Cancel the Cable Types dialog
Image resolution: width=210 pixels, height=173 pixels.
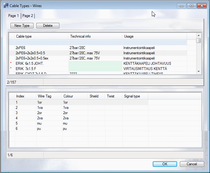click(x=192, y=164)
